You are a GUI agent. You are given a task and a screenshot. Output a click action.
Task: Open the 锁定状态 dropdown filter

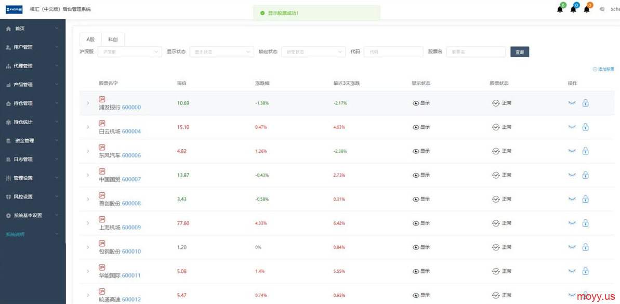tap(313, 52)
